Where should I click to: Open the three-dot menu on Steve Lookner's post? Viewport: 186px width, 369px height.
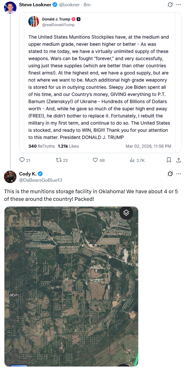pos(179,5)
